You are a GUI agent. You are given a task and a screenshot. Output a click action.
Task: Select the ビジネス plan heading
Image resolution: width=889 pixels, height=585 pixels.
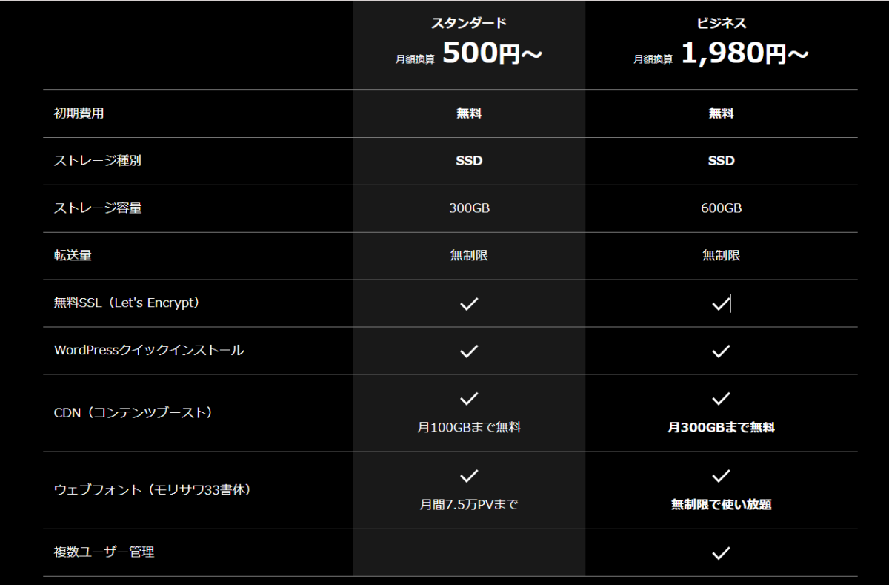click(x=721, y=23)
